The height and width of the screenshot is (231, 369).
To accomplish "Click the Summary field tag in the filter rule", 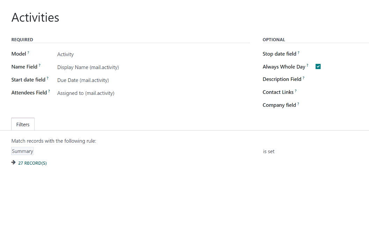I will click(x=23, y=151).
